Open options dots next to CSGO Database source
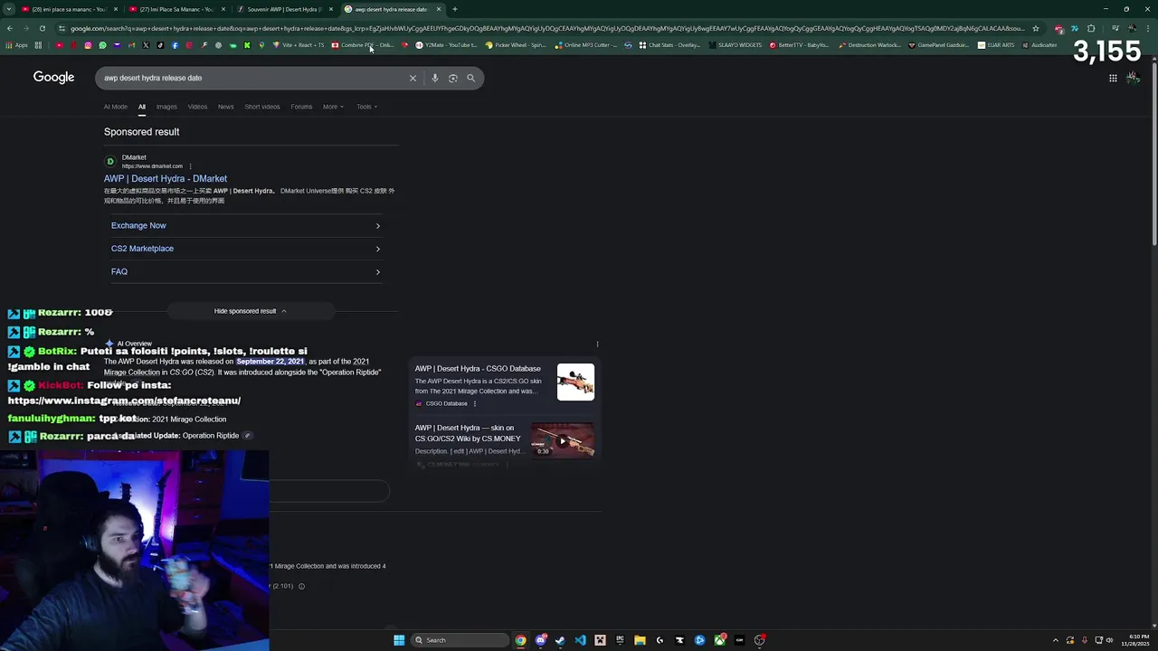 coord(474,403)
